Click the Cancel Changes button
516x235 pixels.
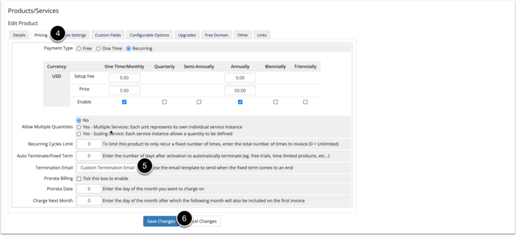[202, 221]
